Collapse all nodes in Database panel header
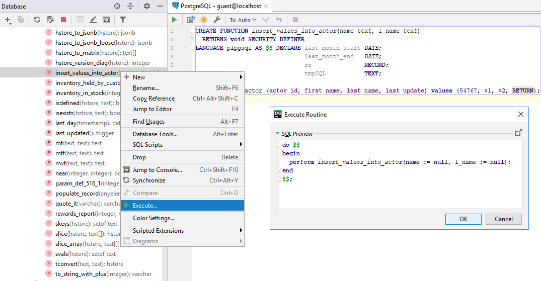Screen dimensions: 541x281 pyautogui.click(x=130, y=6)
